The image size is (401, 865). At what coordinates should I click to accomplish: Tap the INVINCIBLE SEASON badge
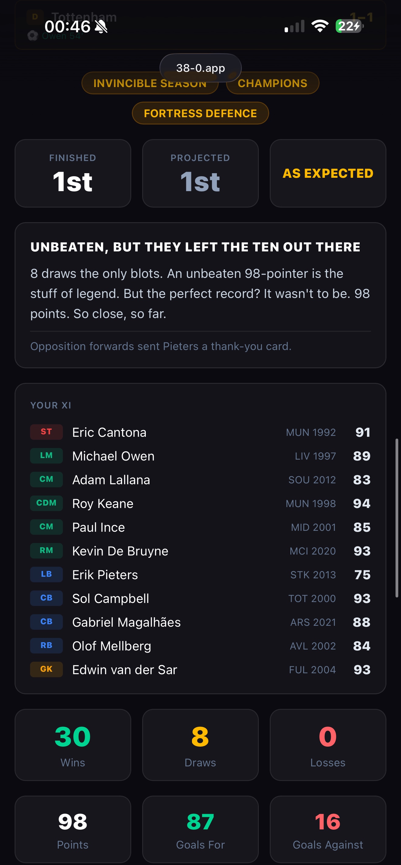point(150,83)
